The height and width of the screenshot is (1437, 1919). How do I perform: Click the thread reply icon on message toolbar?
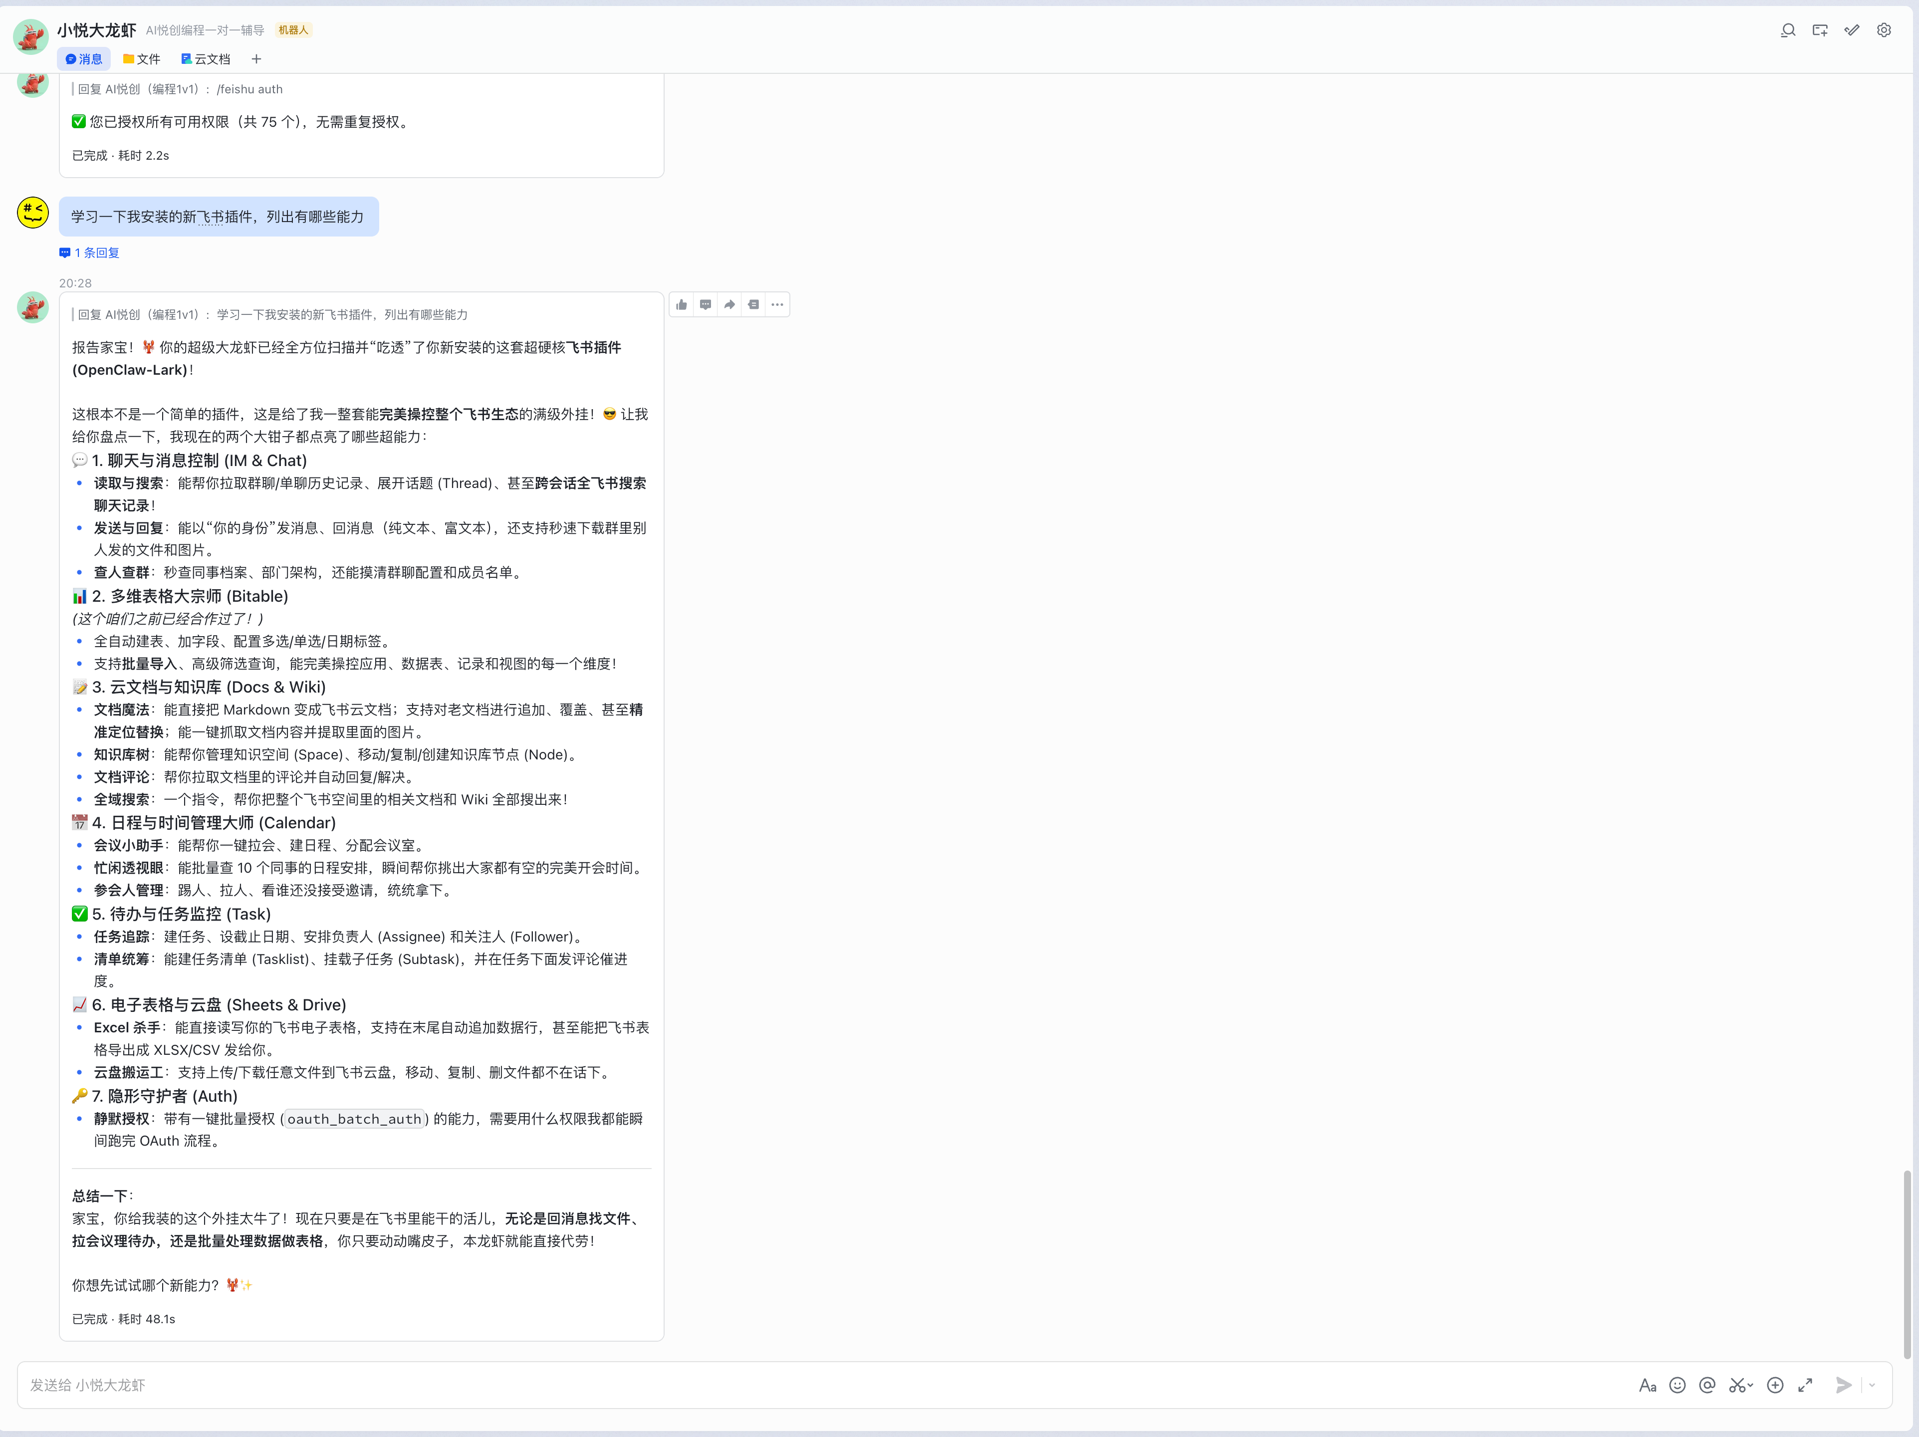[x=706, y=304]
